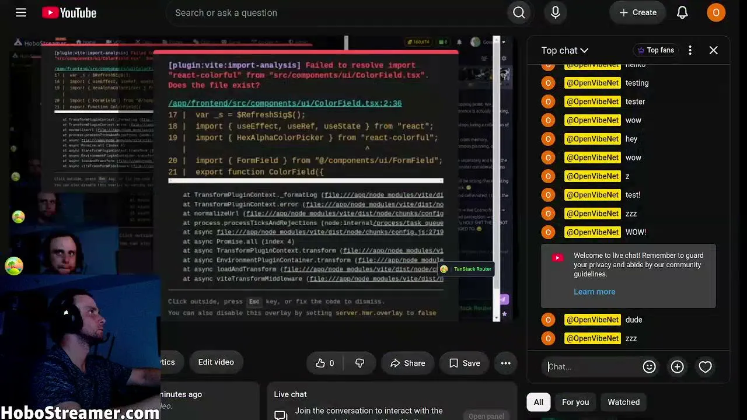The image size is (747, 420).
Task: Click the plus icon beside chat input
Action: tap(677, 366)
